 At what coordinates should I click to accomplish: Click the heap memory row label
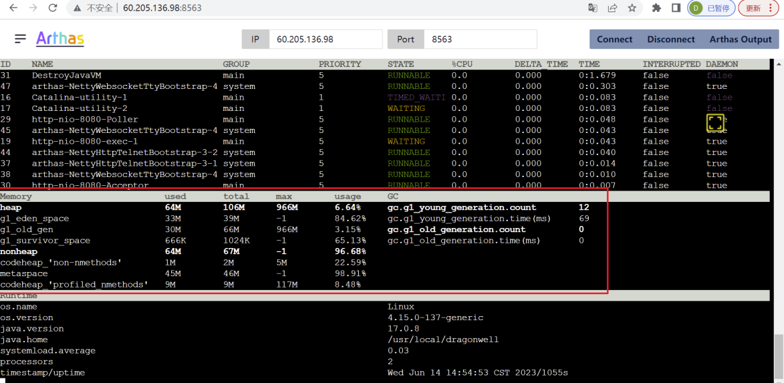pos(11,207)
